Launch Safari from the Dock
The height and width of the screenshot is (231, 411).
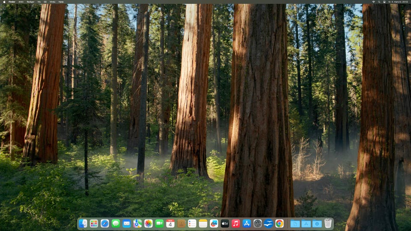point(105,223)
